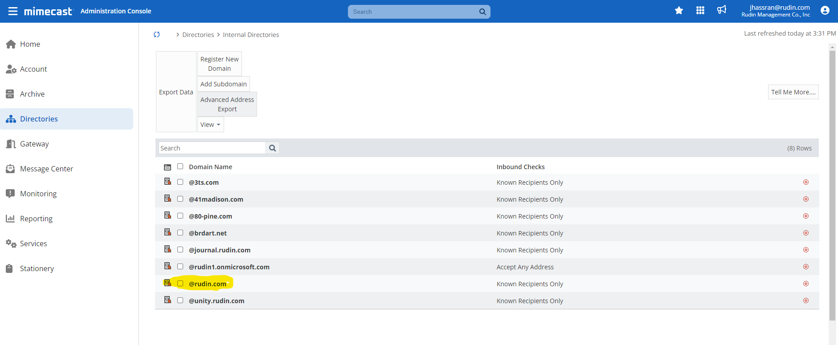
Task: Click the red status icon for @41madison.com
Action: click(x=806, y=199)
